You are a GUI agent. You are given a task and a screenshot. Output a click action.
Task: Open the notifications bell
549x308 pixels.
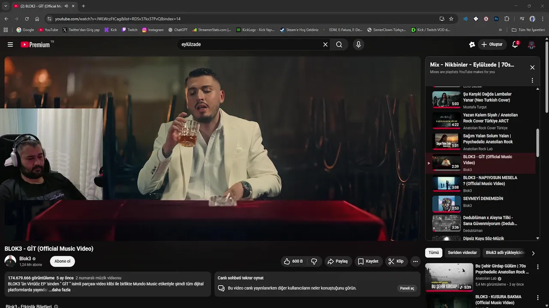(515, 44)
